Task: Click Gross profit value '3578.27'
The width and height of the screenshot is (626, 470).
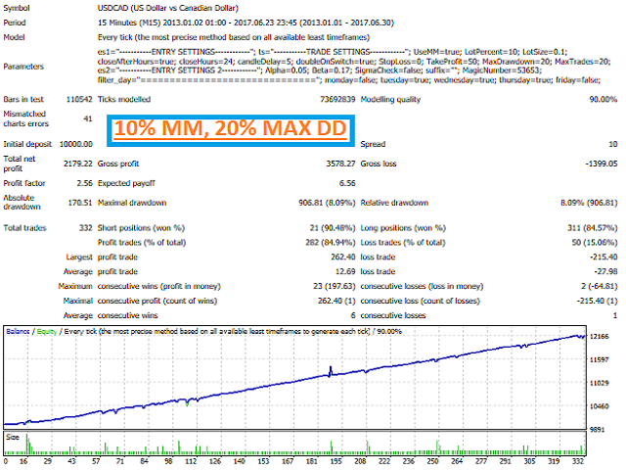Action: [340, 164]
